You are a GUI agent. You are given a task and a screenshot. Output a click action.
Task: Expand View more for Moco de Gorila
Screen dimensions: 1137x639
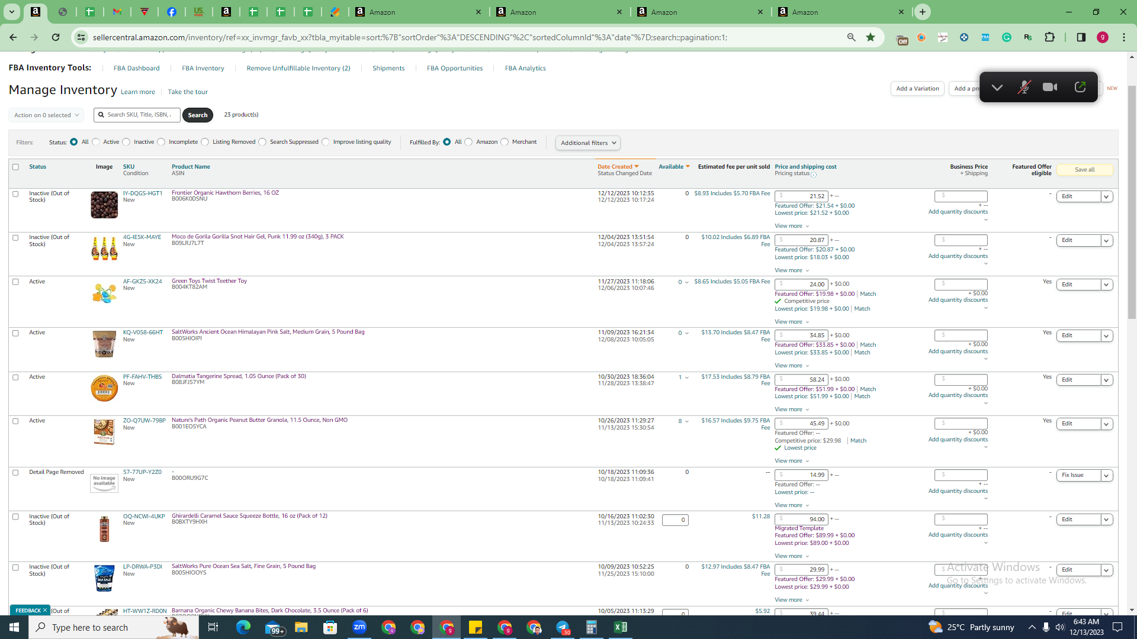792,270
